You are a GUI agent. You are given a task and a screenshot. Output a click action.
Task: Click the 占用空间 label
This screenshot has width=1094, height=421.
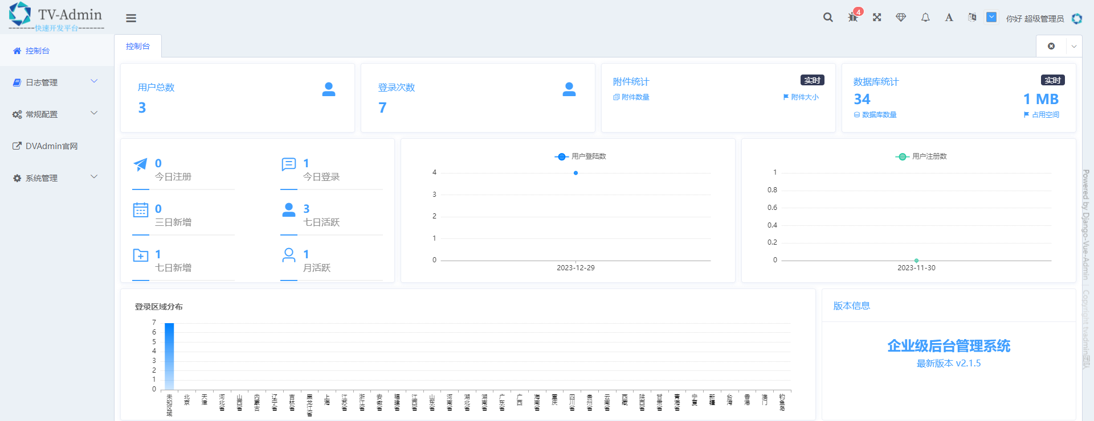pos(1042,115)
